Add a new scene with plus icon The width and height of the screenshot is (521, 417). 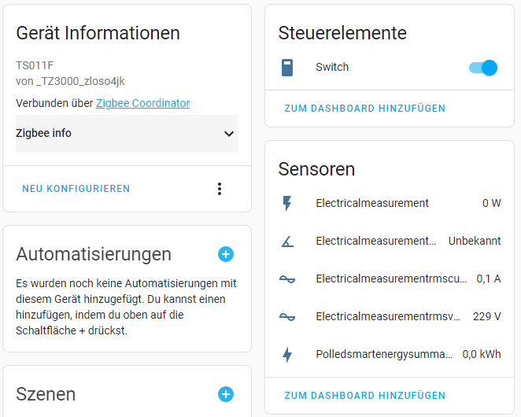(x=226, y=394)
